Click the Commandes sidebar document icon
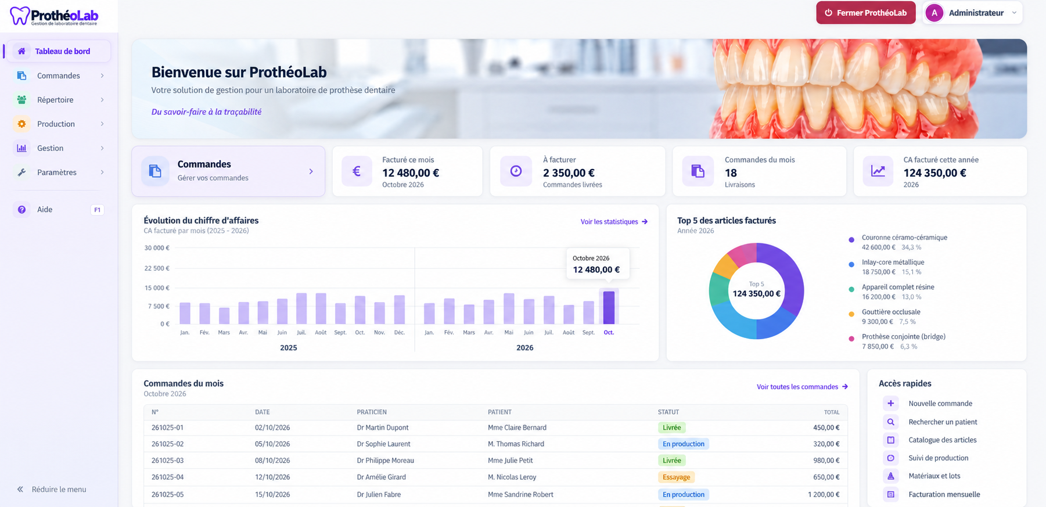Viewport: 1046px width, 507px height. click(21, 75)
